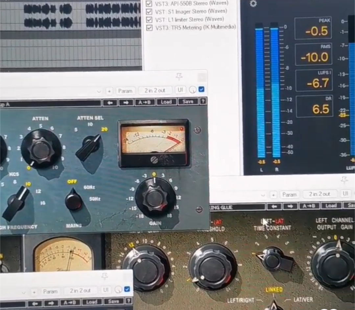Open preset dropdown arrow in the compressor window
Image resolution: width=355 pixels, height=310 pixels.
[263, 195]
